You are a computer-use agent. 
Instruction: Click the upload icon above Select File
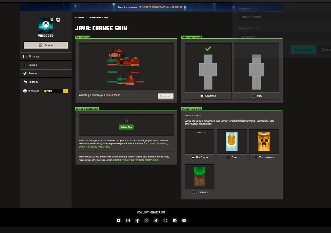click(x=126, y=121)
